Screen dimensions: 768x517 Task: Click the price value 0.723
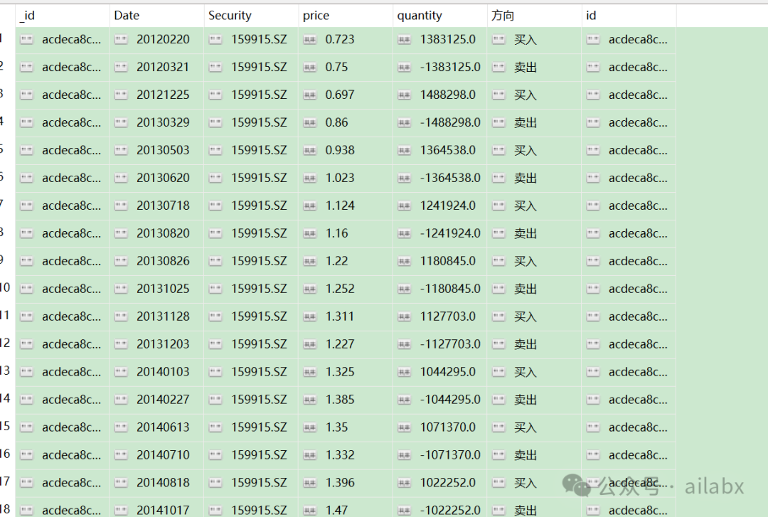tap(340, 39)
